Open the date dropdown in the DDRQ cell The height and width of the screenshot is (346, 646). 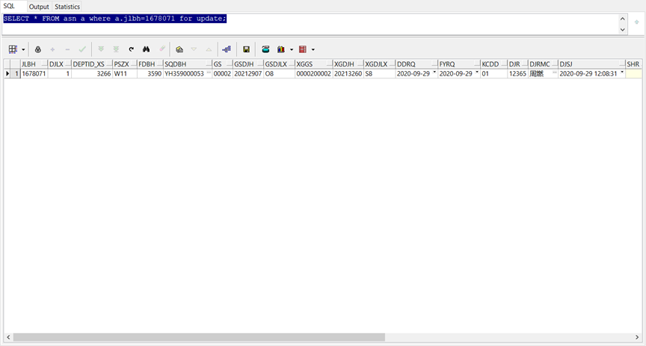coord(434,73)
